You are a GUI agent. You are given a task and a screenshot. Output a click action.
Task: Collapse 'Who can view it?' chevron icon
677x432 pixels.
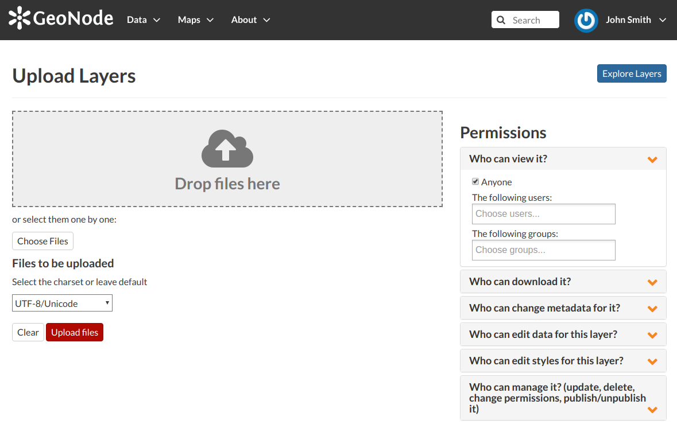click(x=652, y=159)
